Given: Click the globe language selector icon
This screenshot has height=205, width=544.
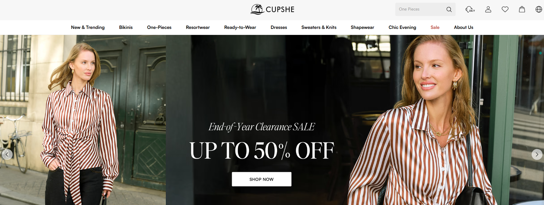Looking at the screenshot, I should (539, 9).
